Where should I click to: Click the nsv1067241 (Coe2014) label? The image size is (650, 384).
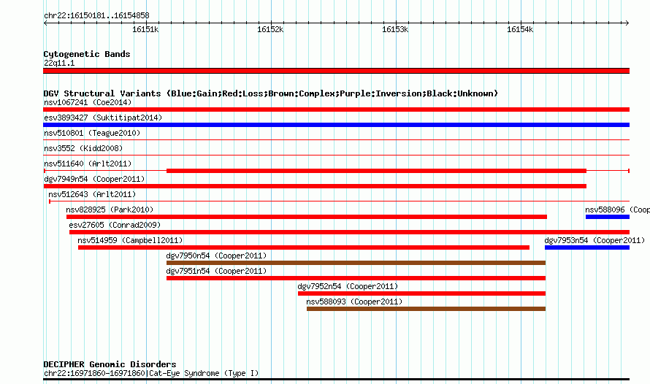88,102
